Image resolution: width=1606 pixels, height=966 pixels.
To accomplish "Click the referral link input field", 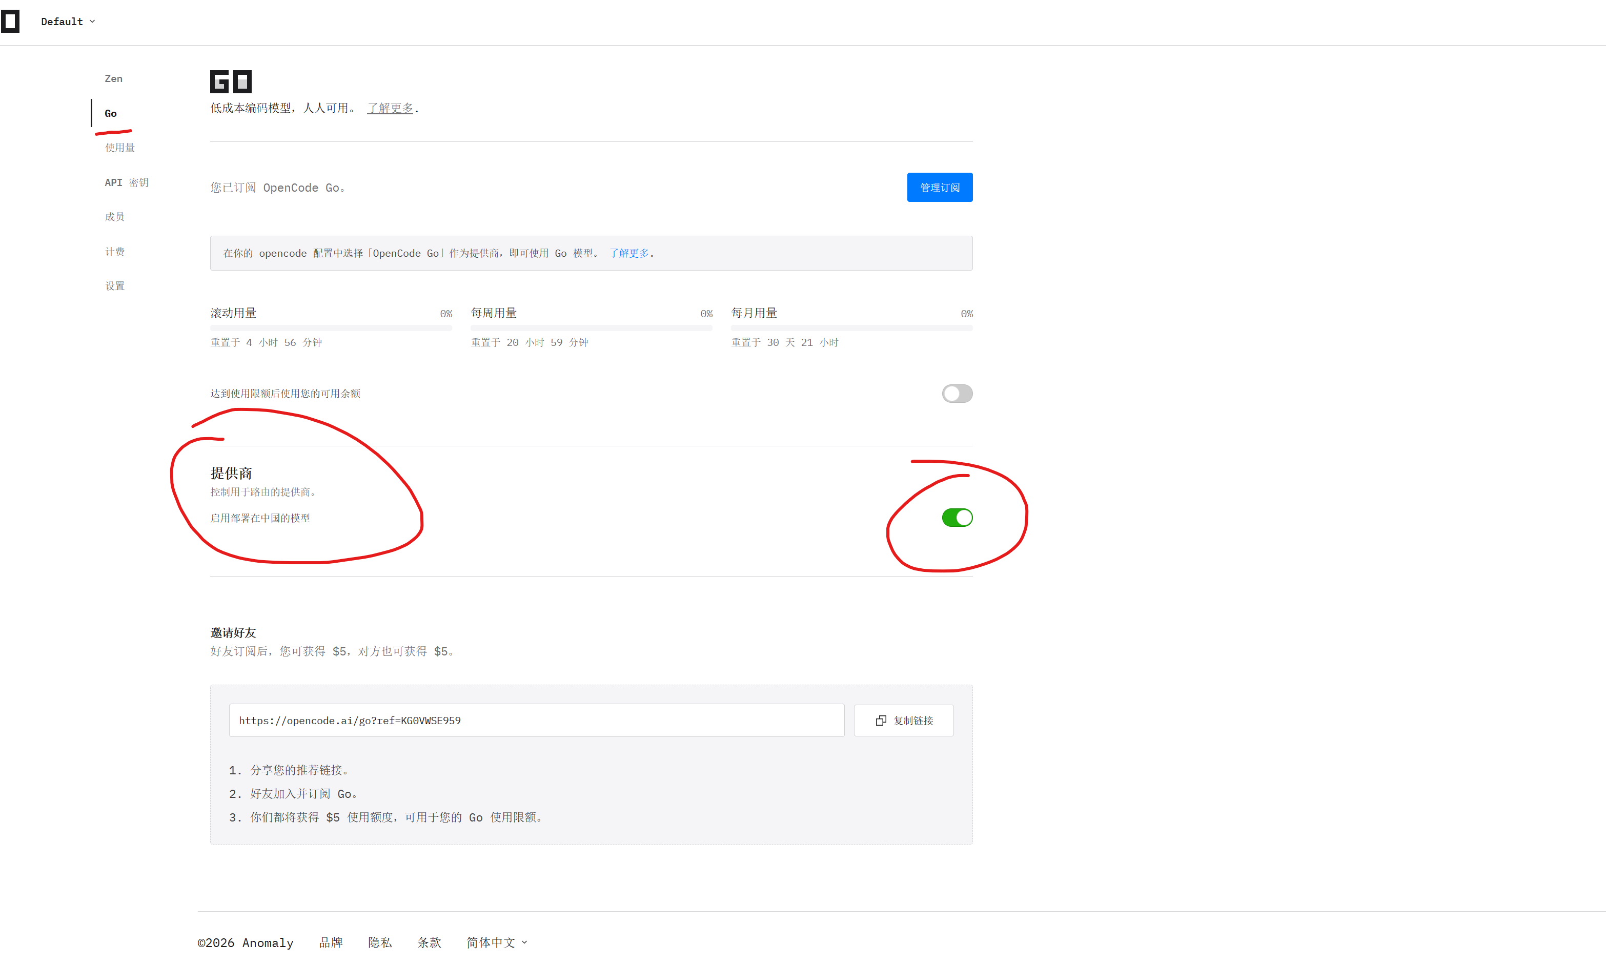I will (x=536, y=721).
